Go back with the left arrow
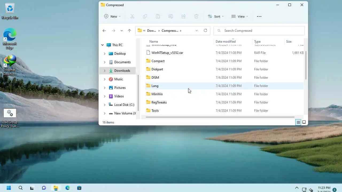Image resolution: width=342 pixels, height=192 pixels. [104, 31]
